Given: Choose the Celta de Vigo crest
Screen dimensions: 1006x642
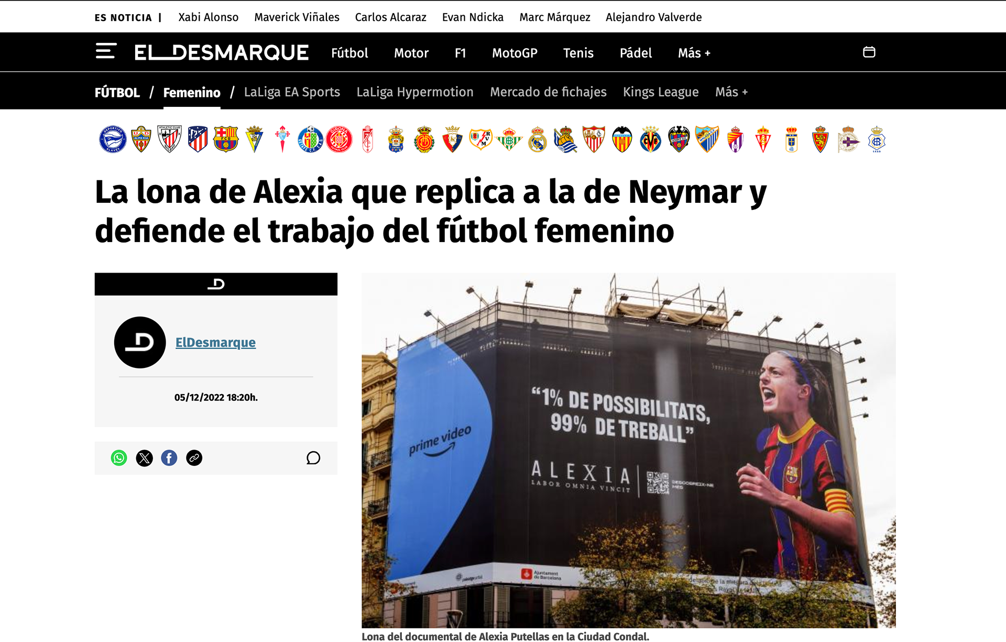Looking at the screenshot, I should [x=282, y=139].
